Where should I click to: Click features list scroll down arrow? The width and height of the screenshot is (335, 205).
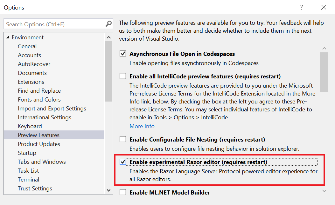[x=324, y=191]
